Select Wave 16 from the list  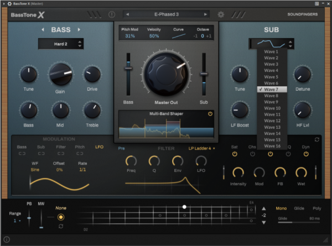(272, 146)
